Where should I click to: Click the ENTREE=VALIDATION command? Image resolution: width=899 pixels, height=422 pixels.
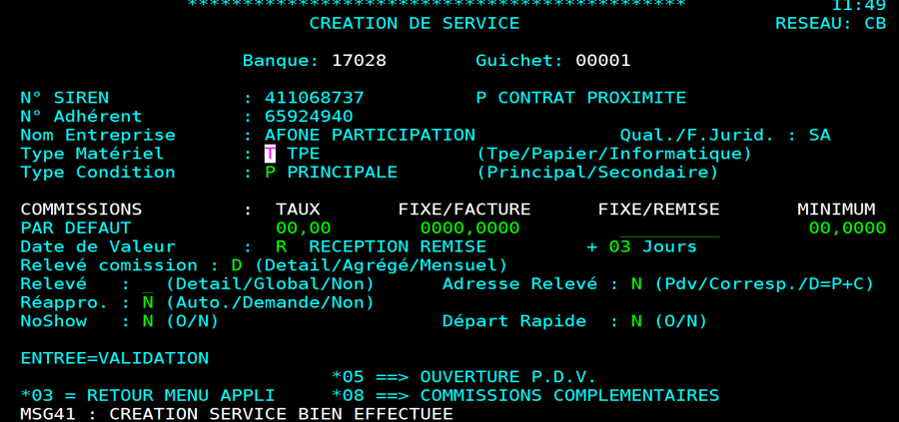(x=115, y=358)
